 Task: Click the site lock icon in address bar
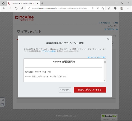click(x=29, y=8)
